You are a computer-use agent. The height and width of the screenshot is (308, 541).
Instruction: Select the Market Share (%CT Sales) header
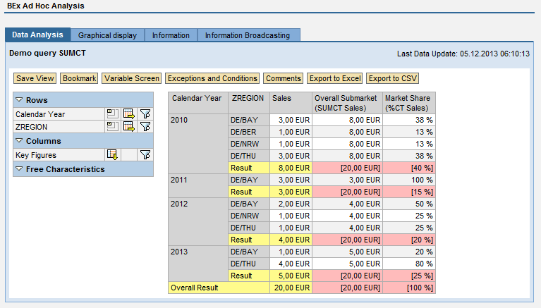409,103
